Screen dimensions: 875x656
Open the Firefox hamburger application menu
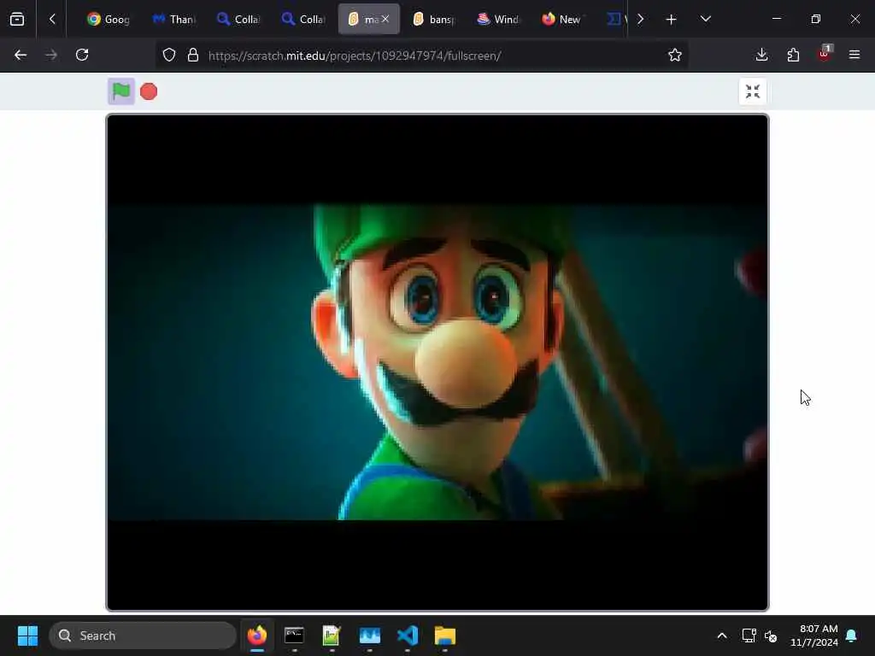click(x=854, y=55)
